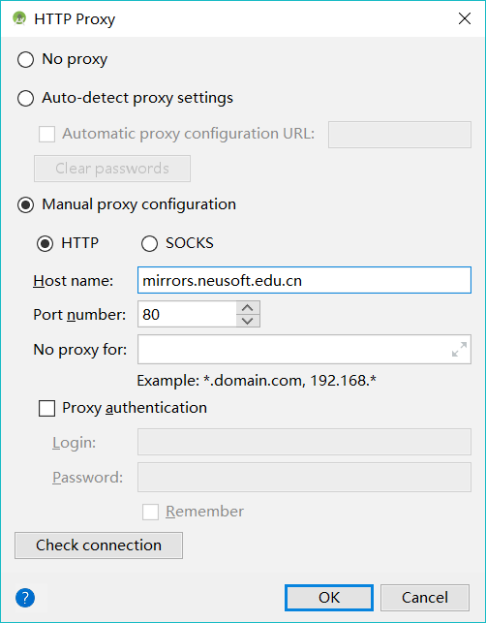The height and width of the screenshot is (623, 486).
Task: Toggle the Remember password checkbox
Action: pyautogui.click(x=150, y=512)
